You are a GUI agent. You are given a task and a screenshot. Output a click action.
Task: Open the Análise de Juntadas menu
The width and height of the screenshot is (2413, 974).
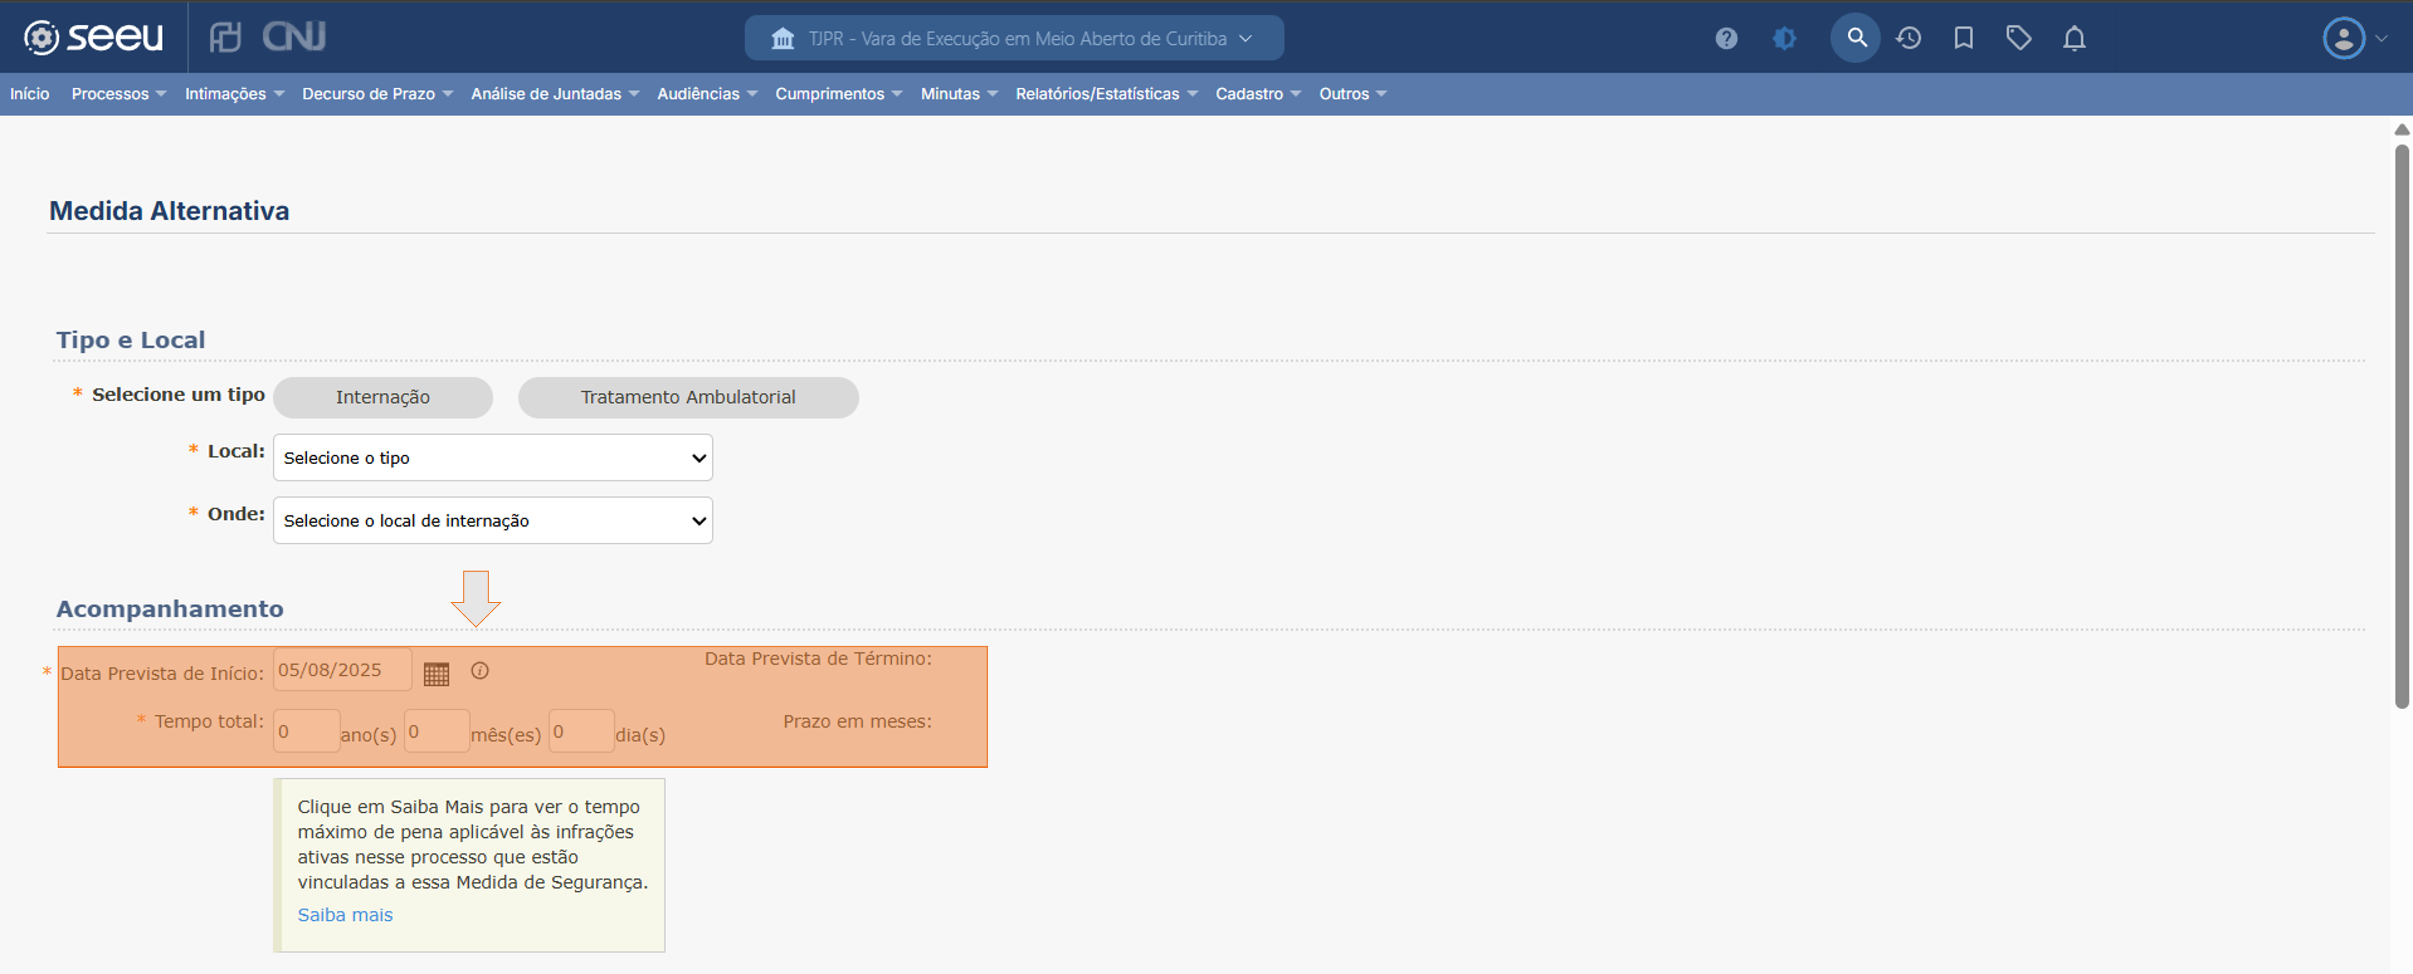(x=554, y=94)
